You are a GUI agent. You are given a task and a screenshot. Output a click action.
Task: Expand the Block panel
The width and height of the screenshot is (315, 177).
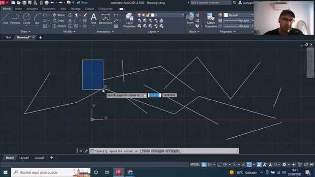194,31
